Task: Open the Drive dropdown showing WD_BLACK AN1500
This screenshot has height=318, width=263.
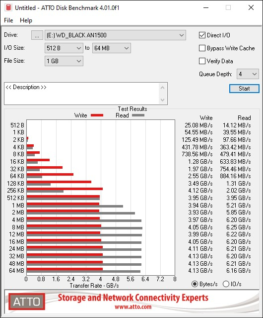Action: pos(115,35)
